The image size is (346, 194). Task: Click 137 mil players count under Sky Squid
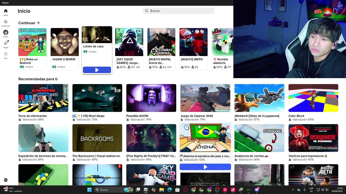coord(134,67)
